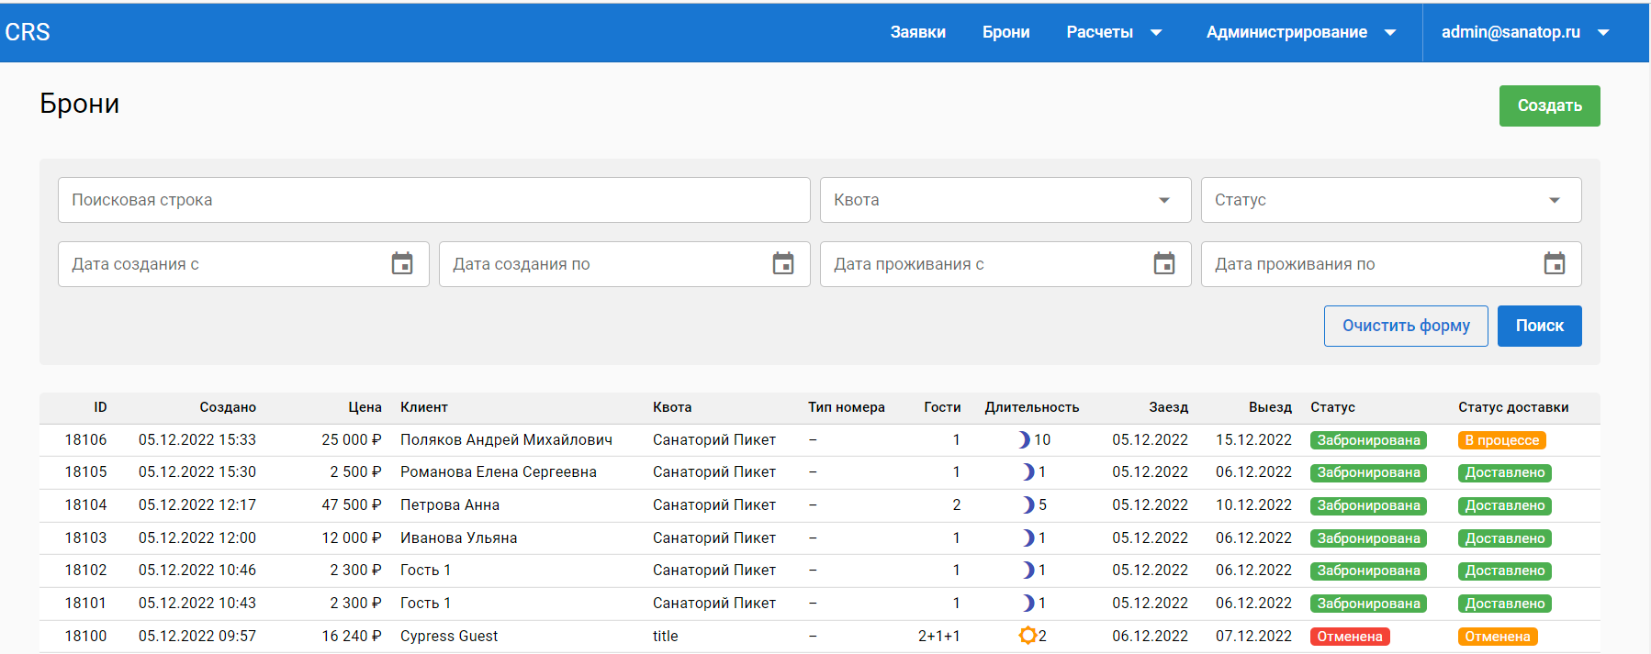This screenshot has height=654, width=1651.
Task: Open the Брони navigation item
Action: point(1005,32)
